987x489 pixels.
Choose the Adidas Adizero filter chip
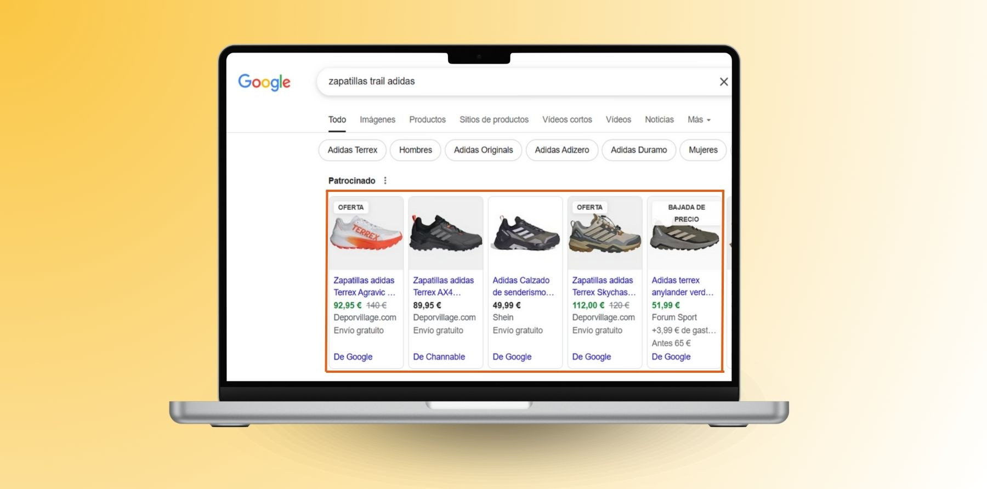point(562,150)
